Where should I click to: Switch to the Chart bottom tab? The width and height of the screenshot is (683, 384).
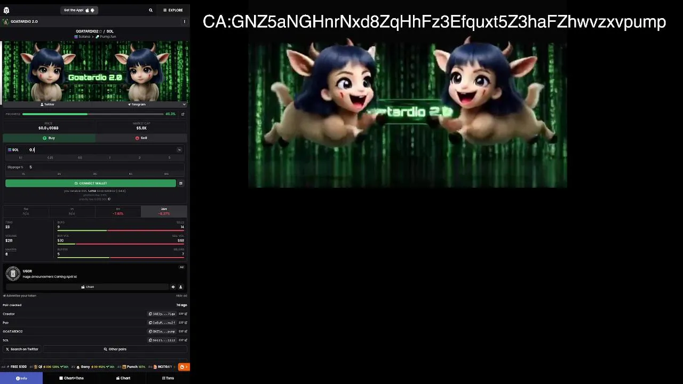[123, 378]
